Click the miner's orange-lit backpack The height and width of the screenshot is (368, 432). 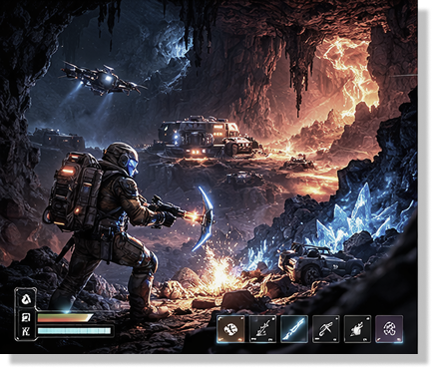coord(74,192)
